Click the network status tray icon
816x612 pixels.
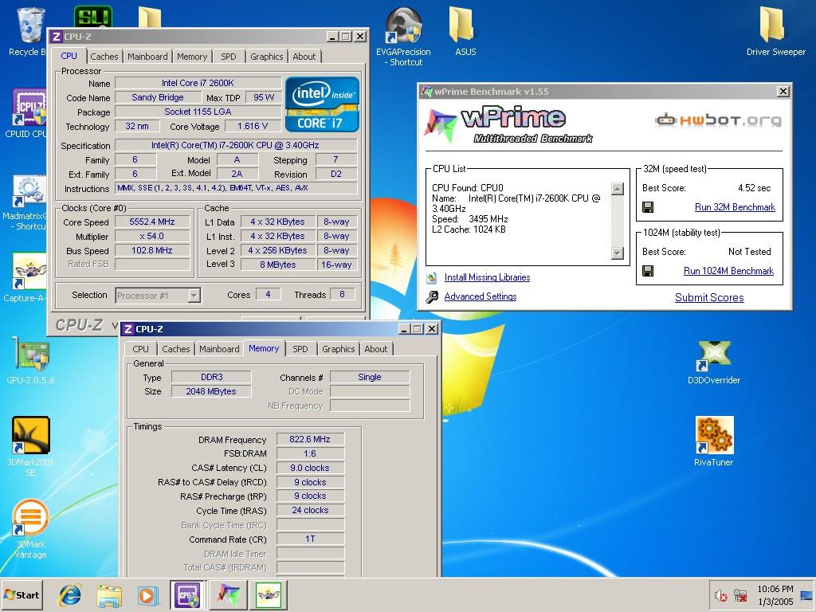tap(740, 594)
